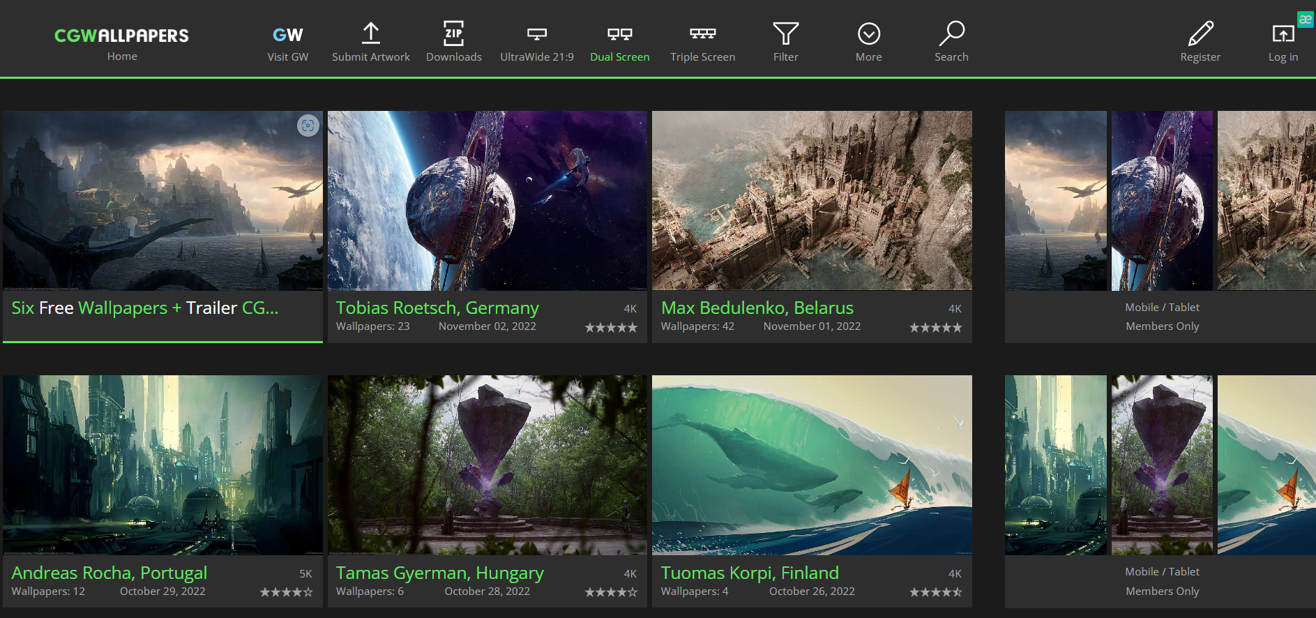Select the UltraWide 21:9 monitor icon
The height and width of the screenshot is (618, 1316).
(536, 33)
